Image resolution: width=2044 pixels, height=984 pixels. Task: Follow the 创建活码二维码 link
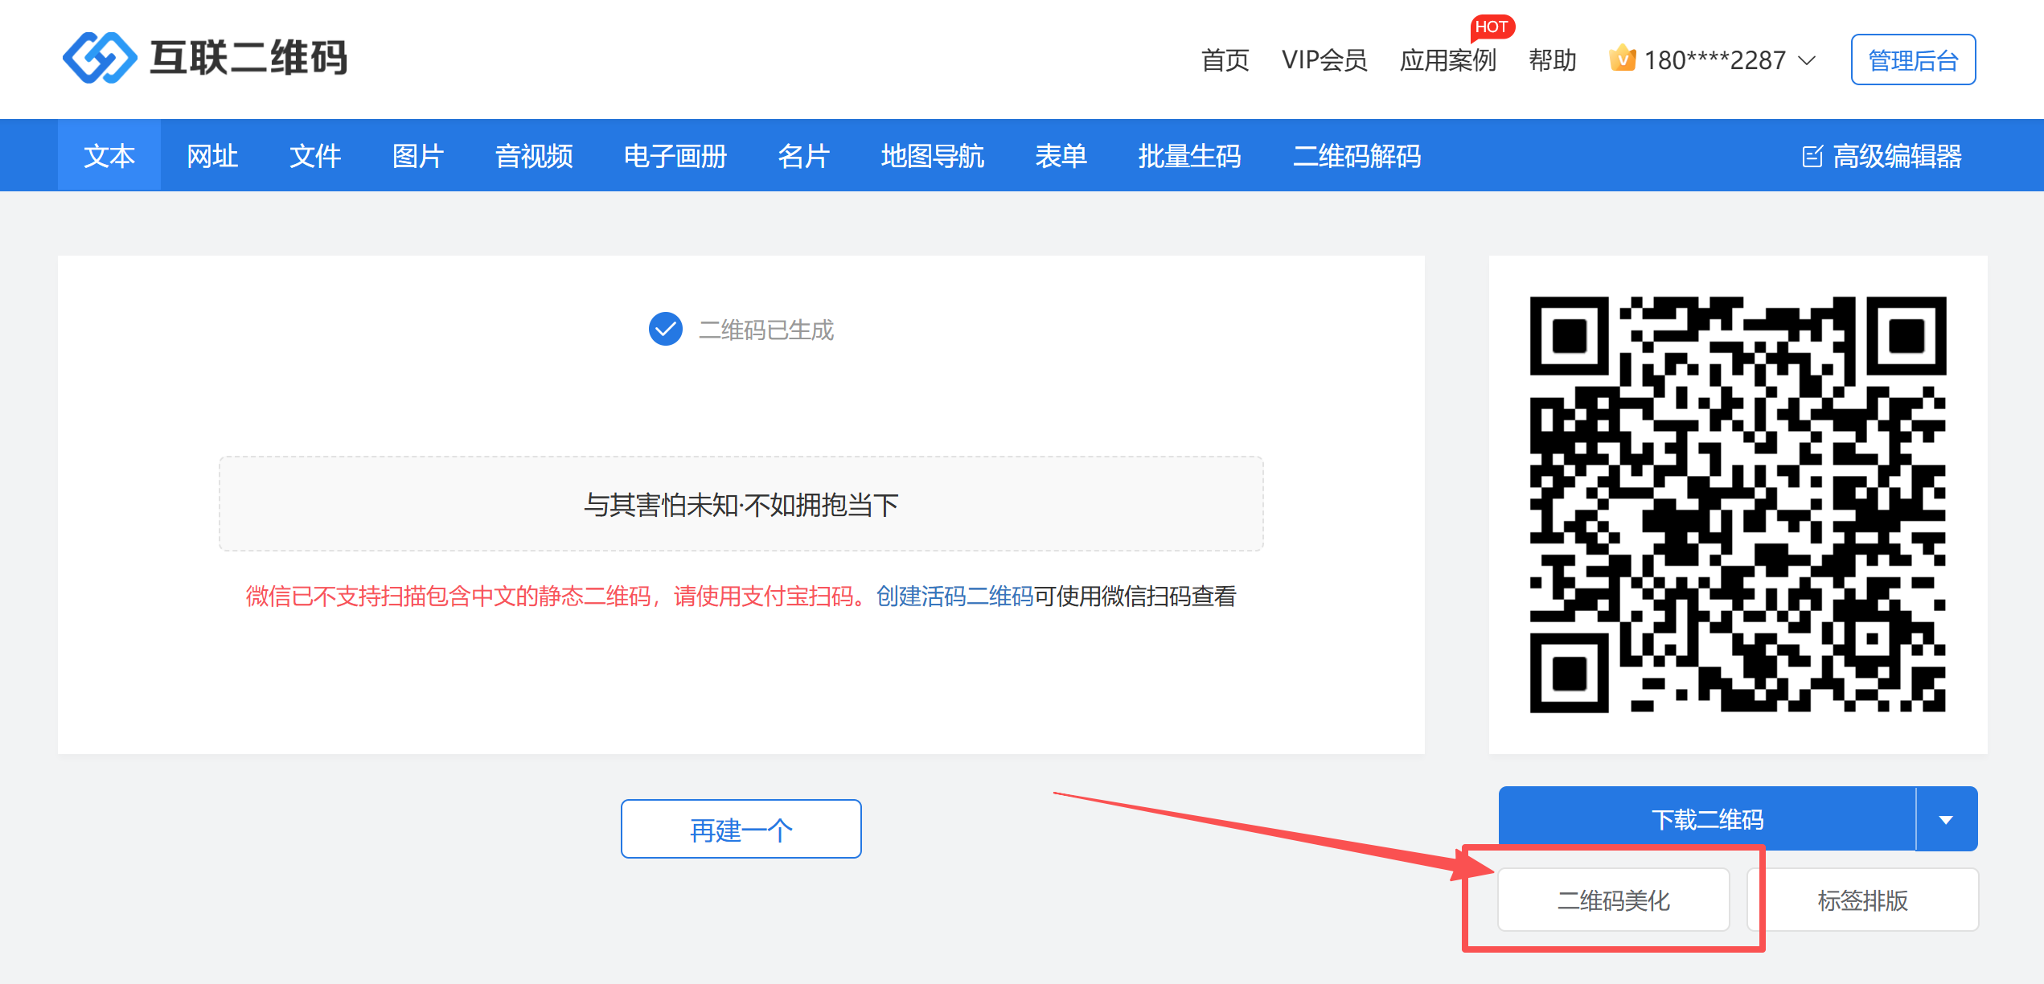(954, 597)
